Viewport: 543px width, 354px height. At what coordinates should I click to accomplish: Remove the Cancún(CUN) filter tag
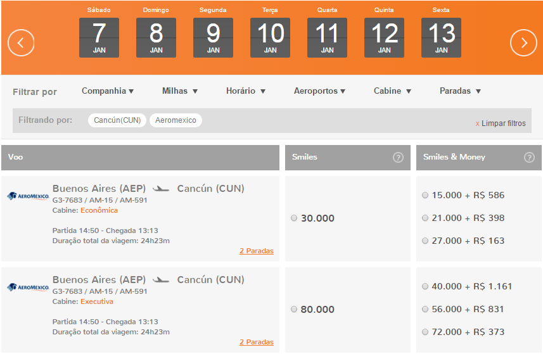click(117, 120)
